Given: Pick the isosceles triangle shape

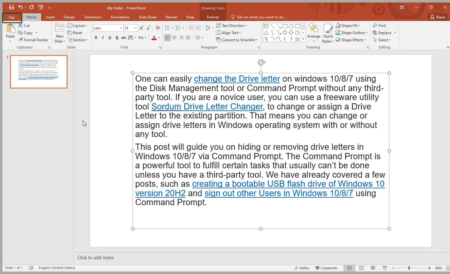Looking at the screenshot, I should point(266,33).
